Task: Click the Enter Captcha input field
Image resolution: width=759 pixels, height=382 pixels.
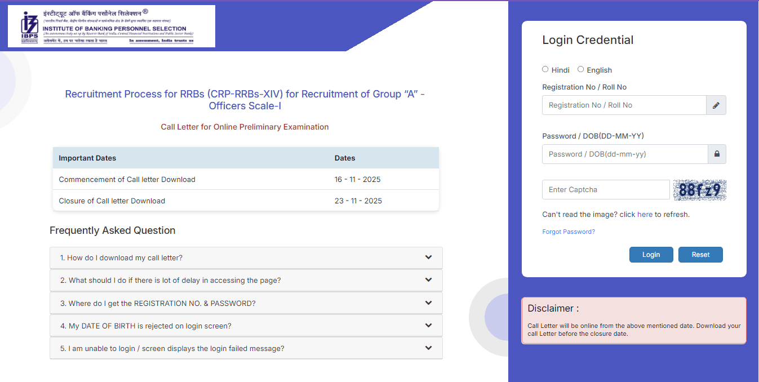Action: coord(605,189)
